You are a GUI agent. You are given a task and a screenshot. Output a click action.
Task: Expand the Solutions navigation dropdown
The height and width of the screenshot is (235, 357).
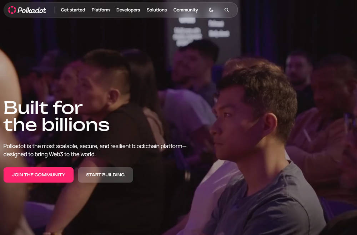click(x=157, y=10)
